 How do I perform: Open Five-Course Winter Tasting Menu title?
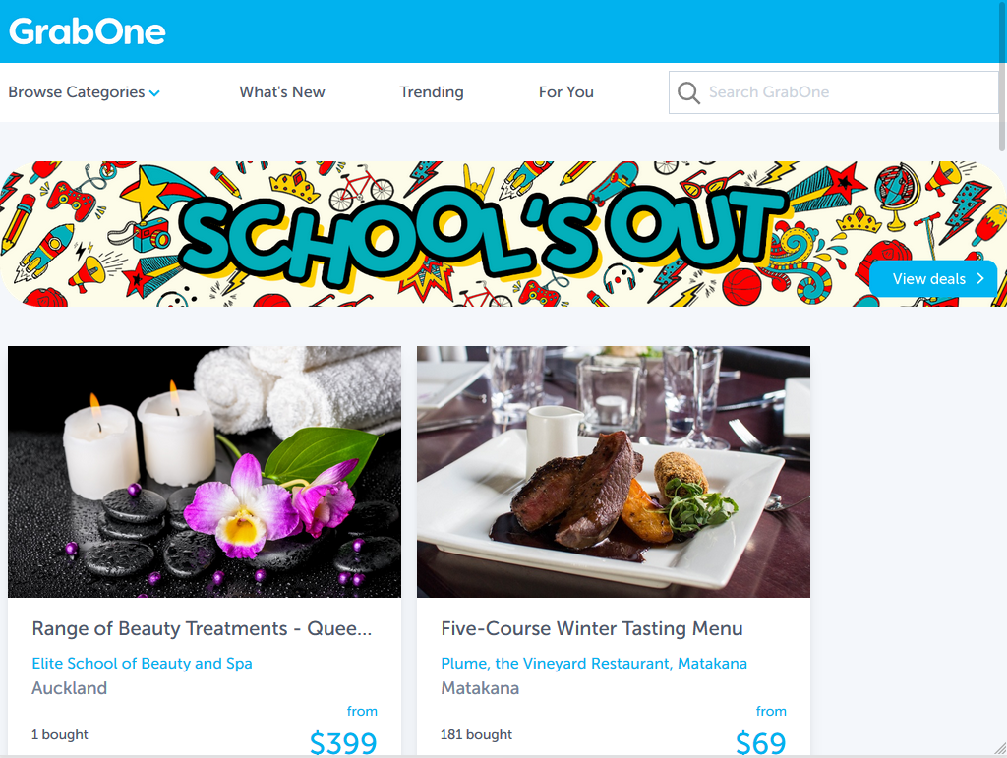(x=591, y=628)
